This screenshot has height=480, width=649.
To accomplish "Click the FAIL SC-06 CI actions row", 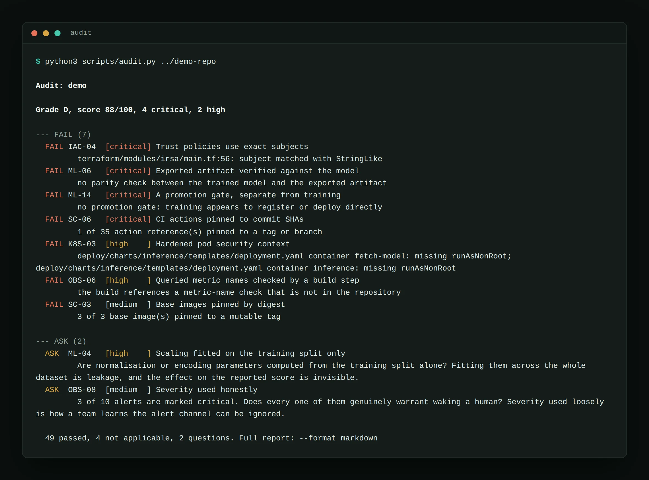I will (174, 219).
